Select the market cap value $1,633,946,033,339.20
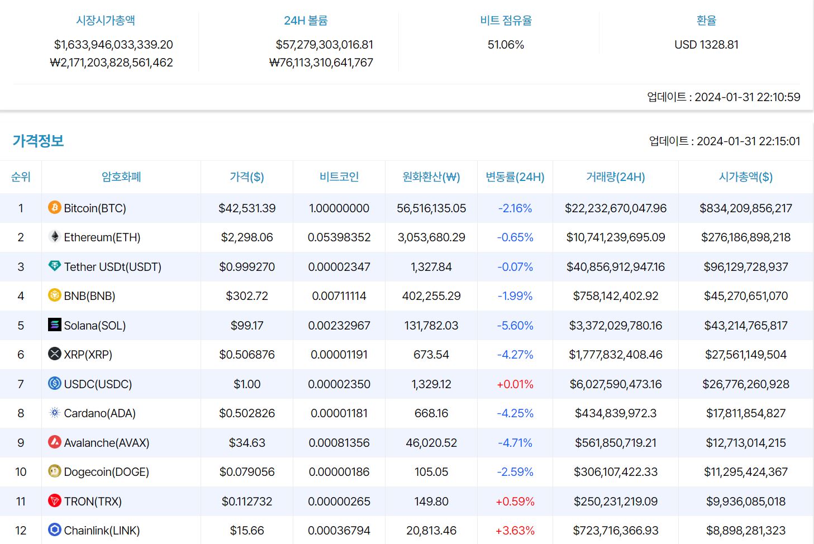 coord(113,45)
